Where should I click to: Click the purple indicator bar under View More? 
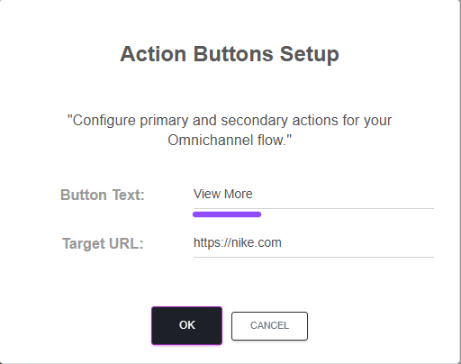point(227,214)
